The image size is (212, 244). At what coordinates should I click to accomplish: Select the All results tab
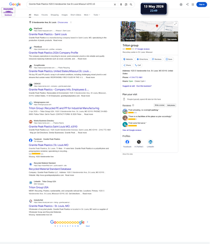pos(30,15)
